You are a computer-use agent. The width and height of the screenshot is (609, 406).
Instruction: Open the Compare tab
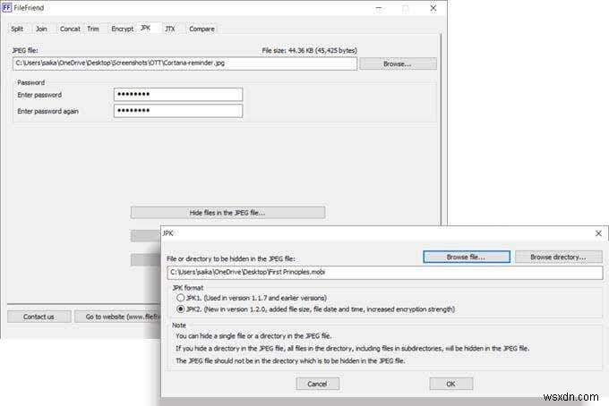(202, 29)
